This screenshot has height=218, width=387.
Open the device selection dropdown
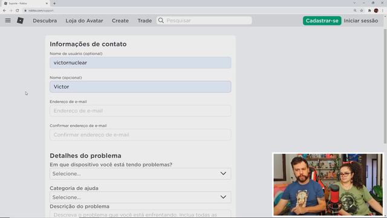tap(140, 174)
